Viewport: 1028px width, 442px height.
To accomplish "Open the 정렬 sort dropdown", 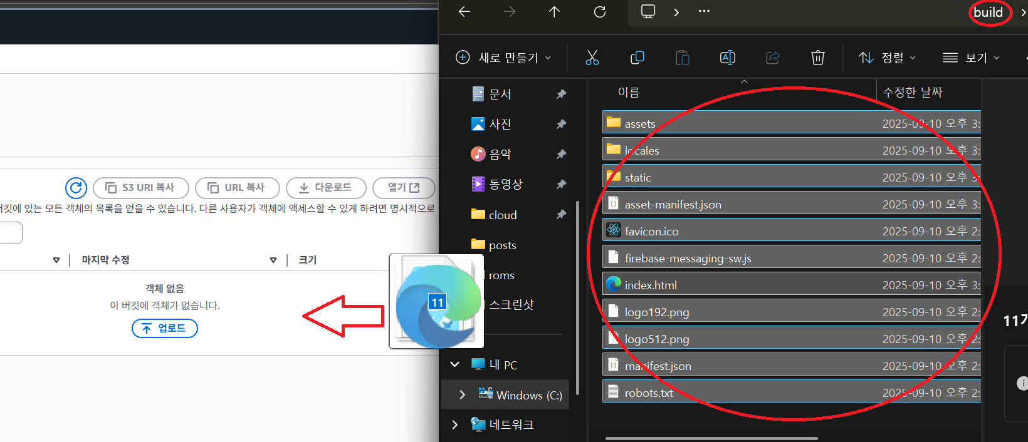I will click(x=887, y=58).
